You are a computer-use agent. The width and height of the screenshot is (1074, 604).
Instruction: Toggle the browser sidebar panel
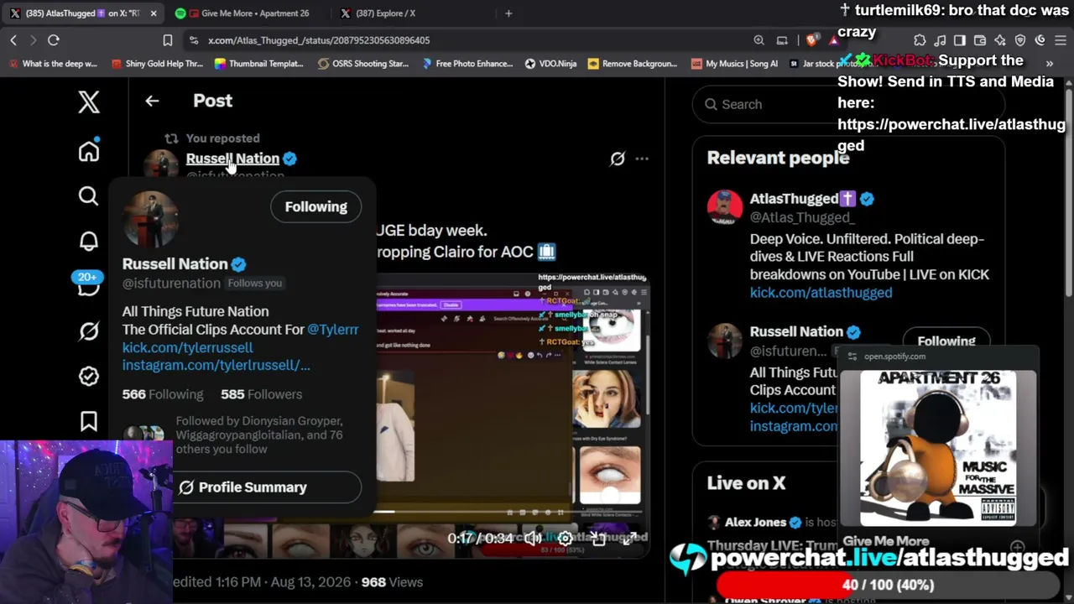960,40
